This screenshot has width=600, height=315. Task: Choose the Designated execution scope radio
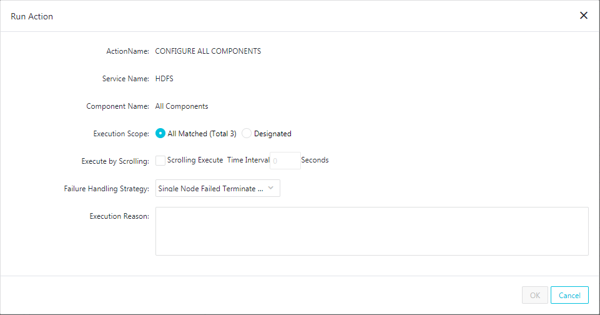[x=247, y=133]
